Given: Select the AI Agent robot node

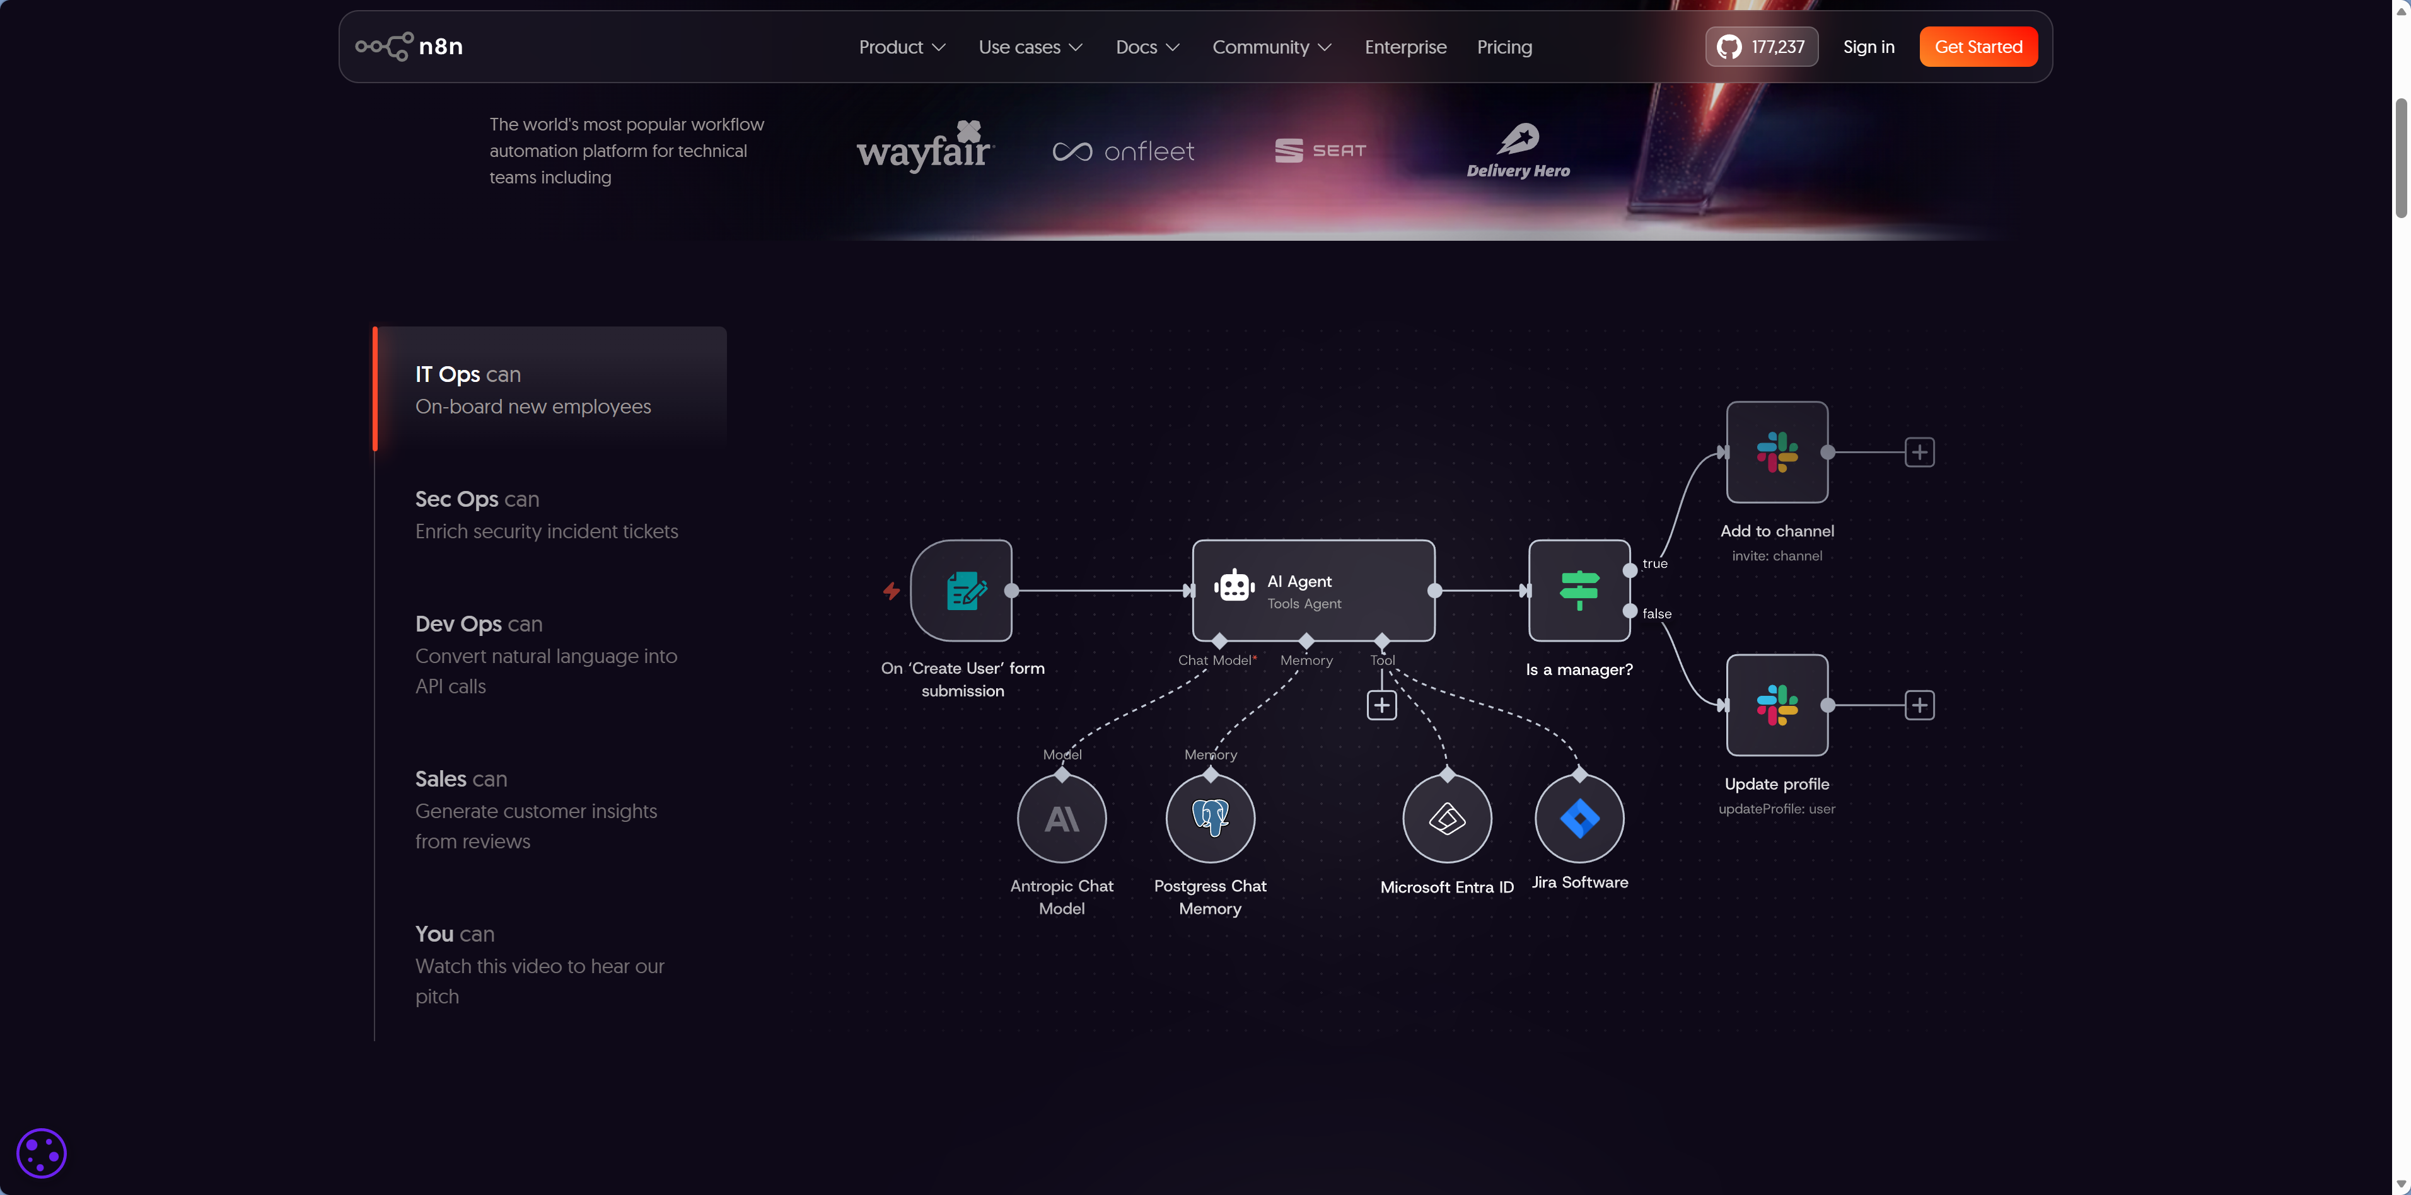Looking at the screenshot, I should pos(1312,591).
